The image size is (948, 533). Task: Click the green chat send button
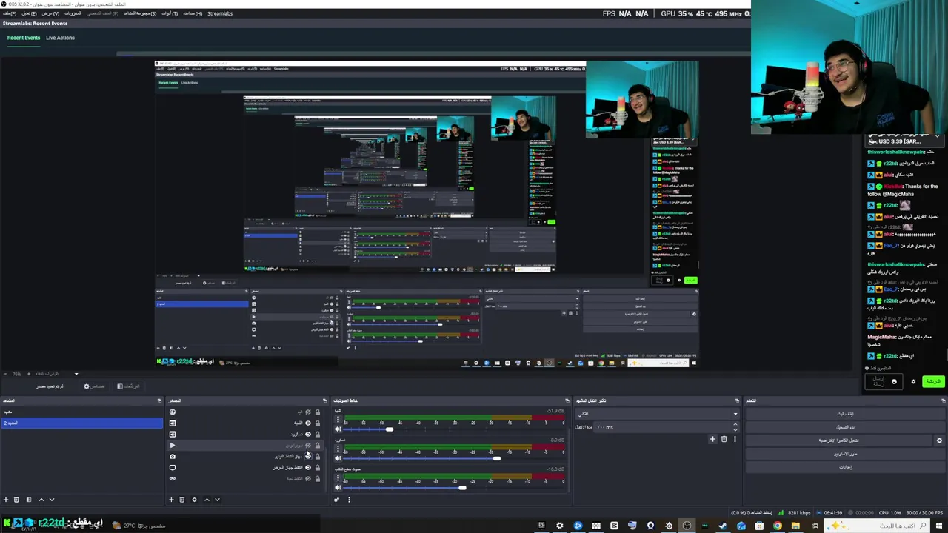[x=932, y=381]
